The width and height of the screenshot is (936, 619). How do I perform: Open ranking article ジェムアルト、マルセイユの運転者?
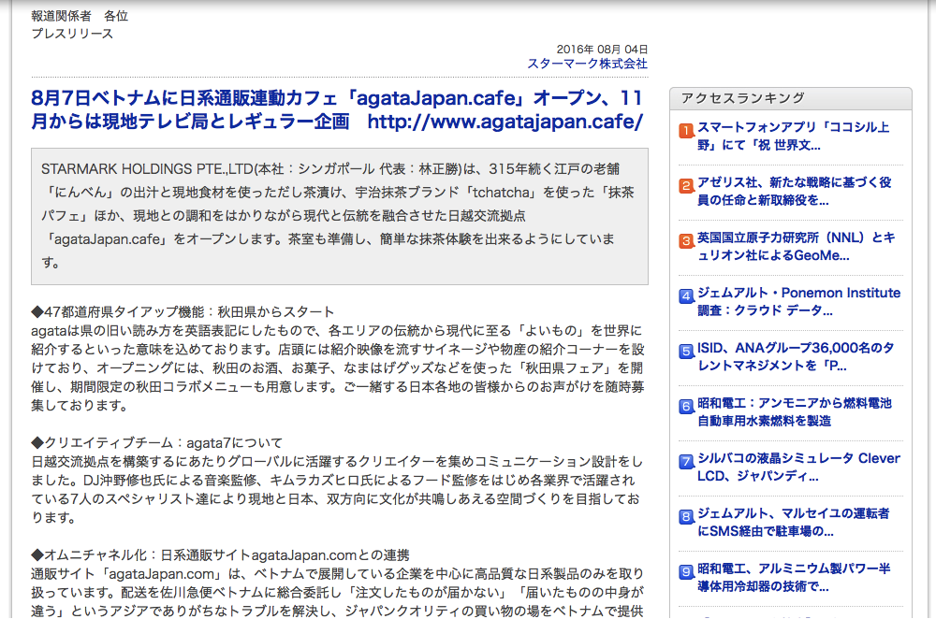[x=794, y=523]
